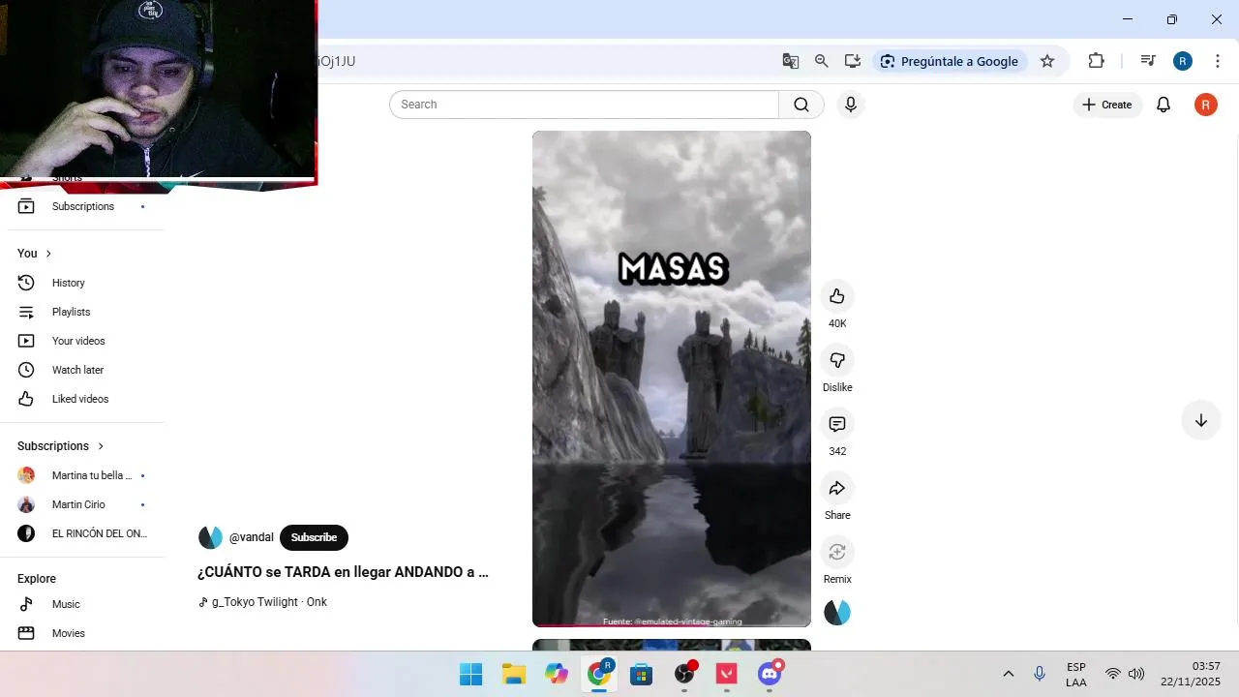Click the next Short preview below
The image size is (1239, 697).
[x=672, y=645]
